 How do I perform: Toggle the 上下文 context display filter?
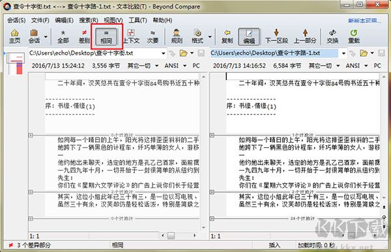click(x=131, y=36)
